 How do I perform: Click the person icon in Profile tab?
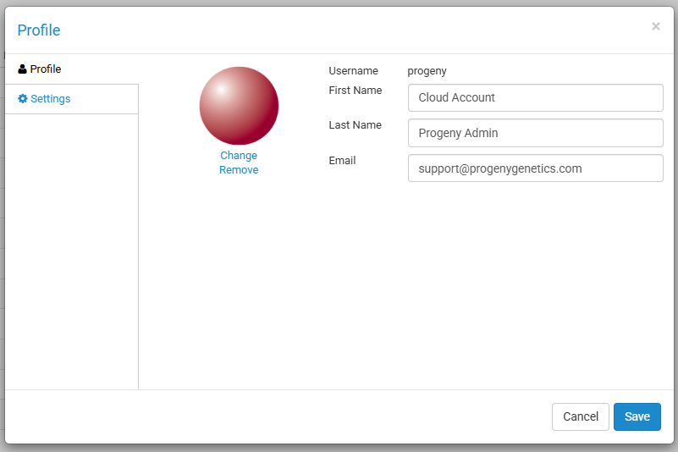pos(22,69)
